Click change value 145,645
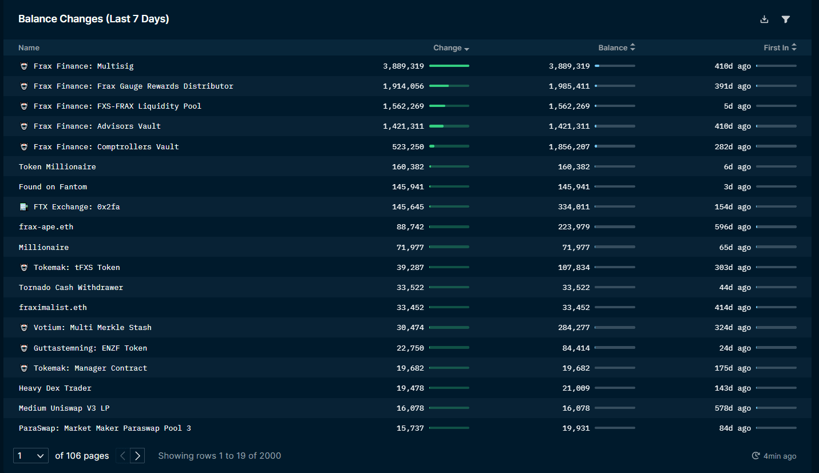 408,207
